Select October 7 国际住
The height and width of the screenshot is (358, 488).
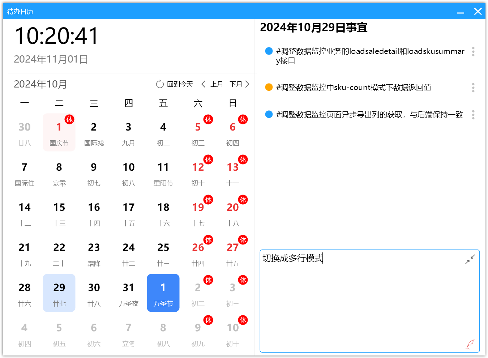pyautogui.click(x=25, y=172)
